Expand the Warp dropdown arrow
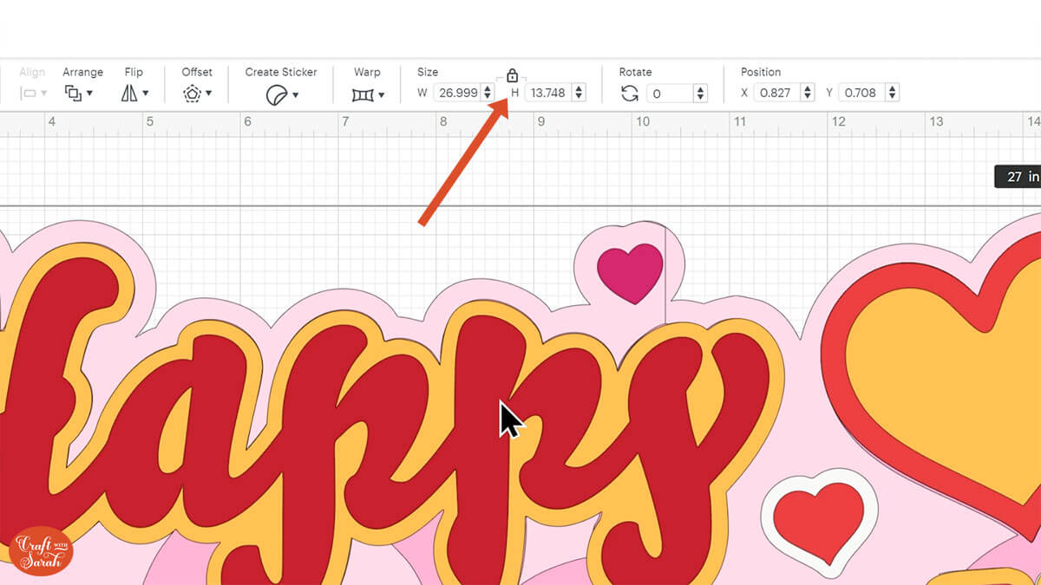 tap(381, 94)
